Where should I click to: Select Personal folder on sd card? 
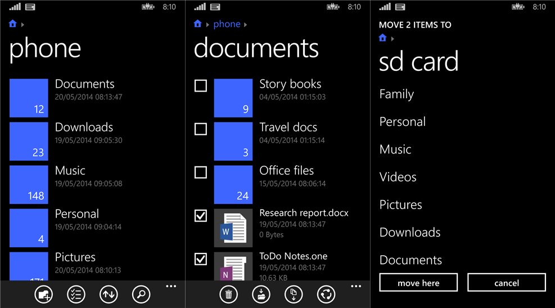tap(403, 121)
